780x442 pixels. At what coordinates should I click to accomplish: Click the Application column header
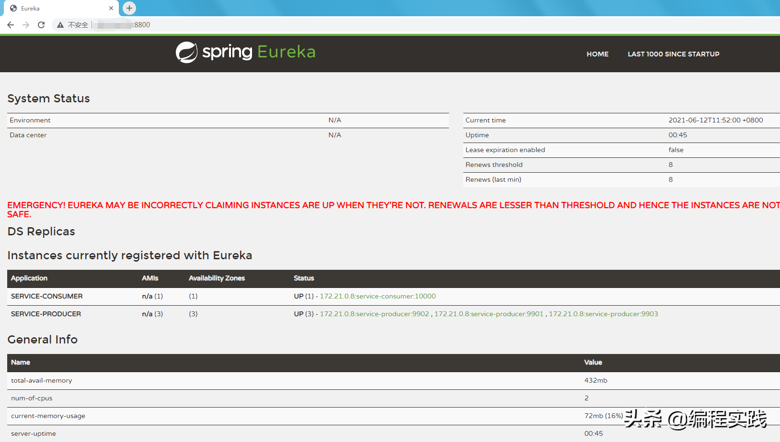(x=29, y=278)
